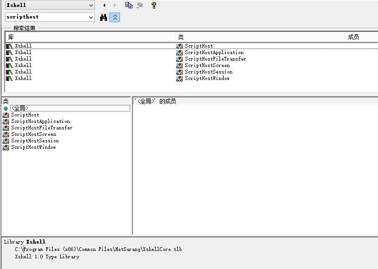Image resolution: width=378 pixels, height=269 pixels.
Task: Select ScriptHostScreen in search results
Action: coord(207,66)
